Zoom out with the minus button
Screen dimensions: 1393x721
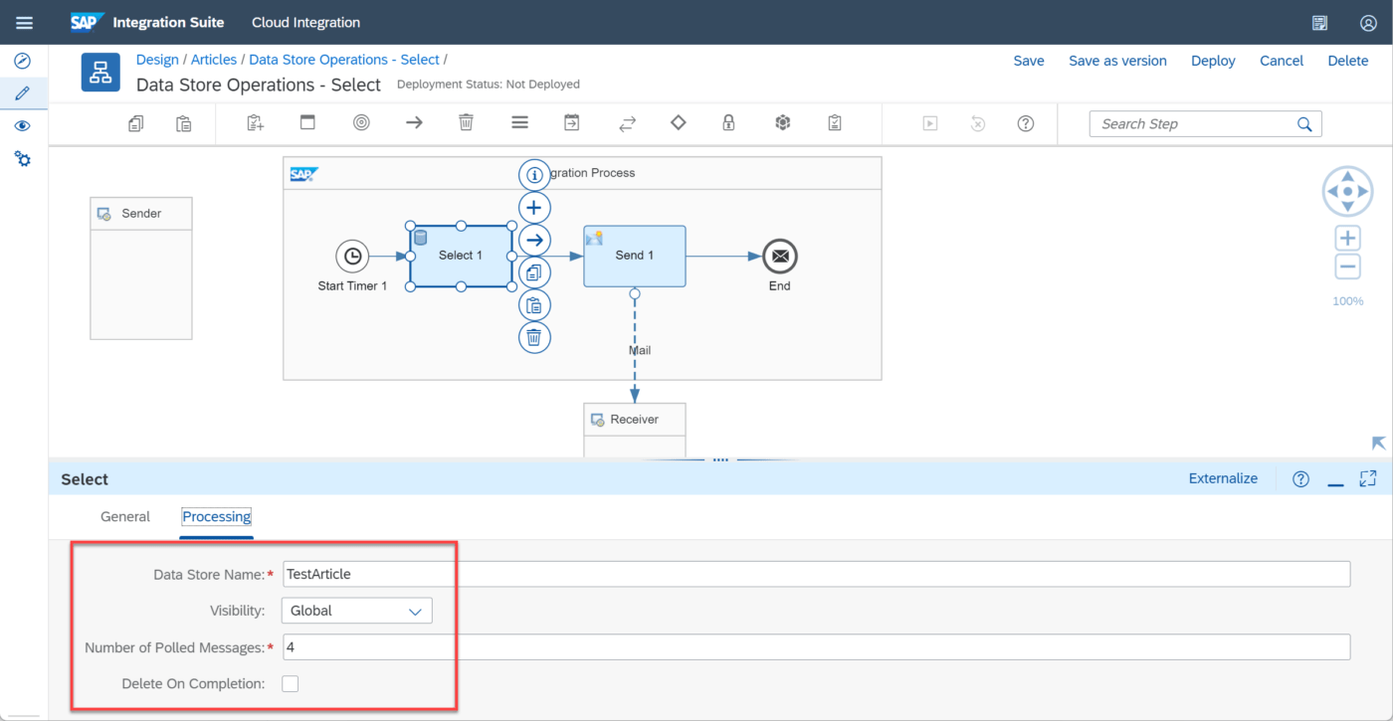pyautogui.click(x=1348, y=267)
